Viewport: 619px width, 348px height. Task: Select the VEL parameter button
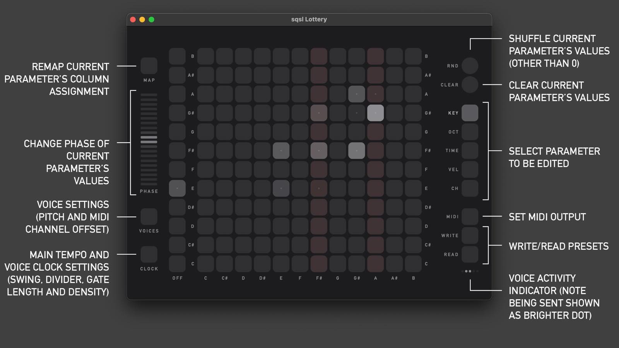470,169
